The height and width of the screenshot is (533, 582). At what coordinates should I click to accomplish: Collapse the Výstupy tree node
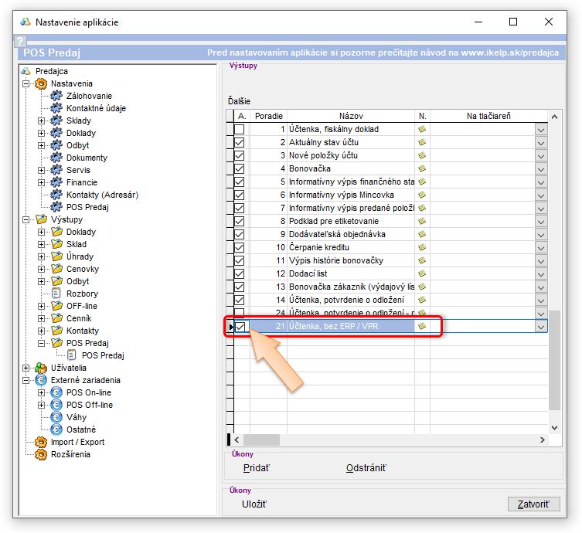pyautogui.click(x=27, y=219)
